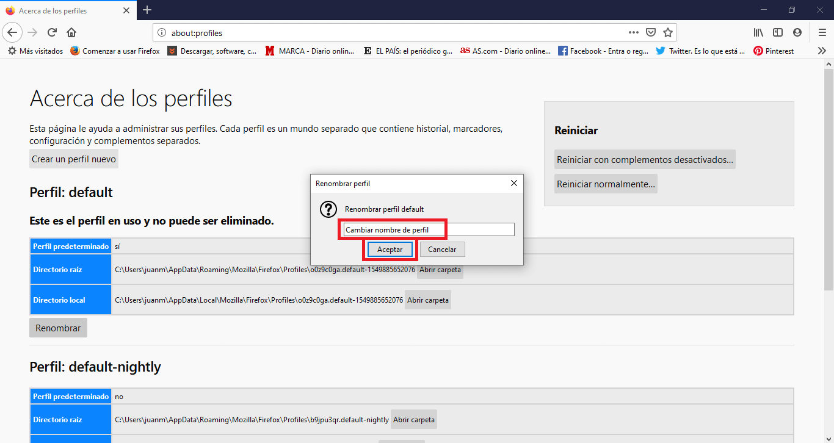Click scrollbar up arrow
The width and height of the screenshot is (834, 443).
click(x=829, y=63)
